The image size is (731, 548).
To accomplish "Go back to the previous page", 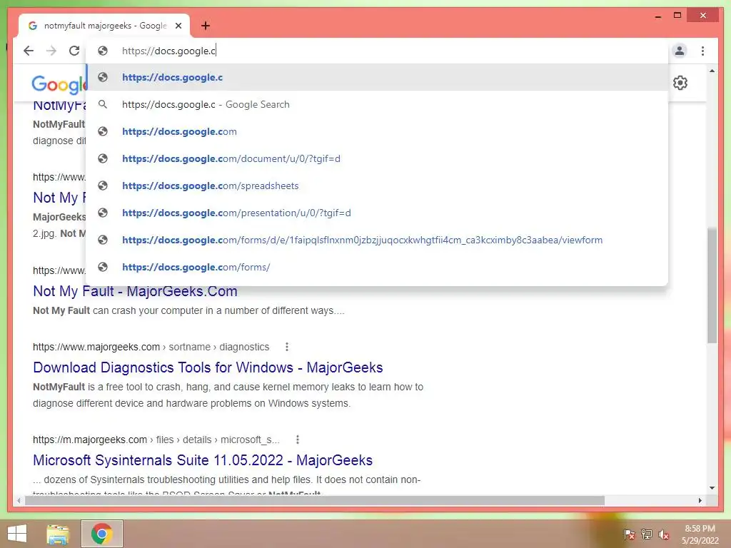I will tap(29, 51).
